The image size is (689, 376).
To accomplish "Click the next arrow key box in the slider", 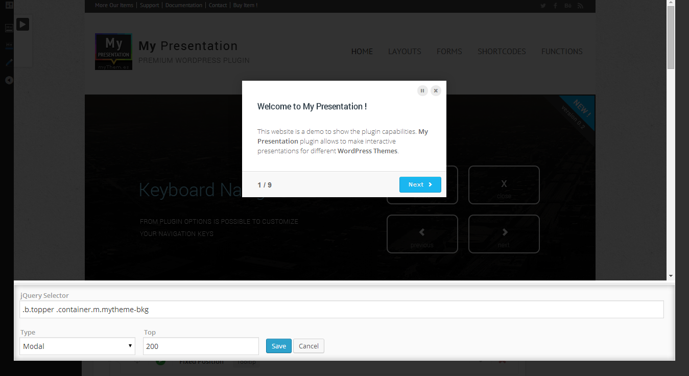I will pos(504,234).
